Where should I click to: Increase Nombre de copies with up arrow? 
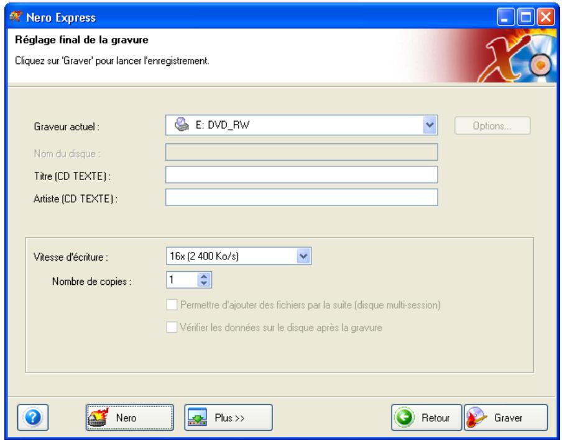[204, 276]
